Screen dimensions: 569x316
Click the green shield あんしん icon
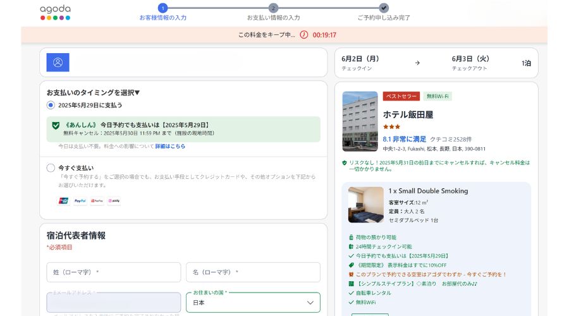(56, 125)
